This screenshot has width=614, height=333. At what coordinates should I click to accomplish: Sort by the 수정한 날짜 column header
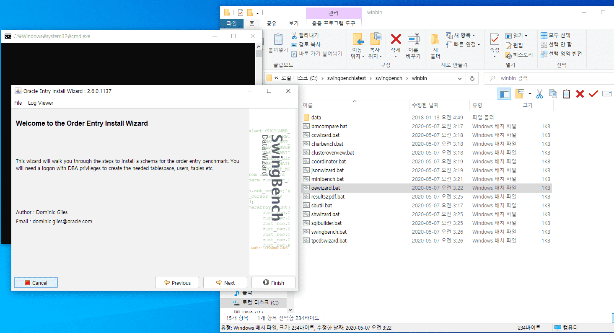tap(439, 106)
